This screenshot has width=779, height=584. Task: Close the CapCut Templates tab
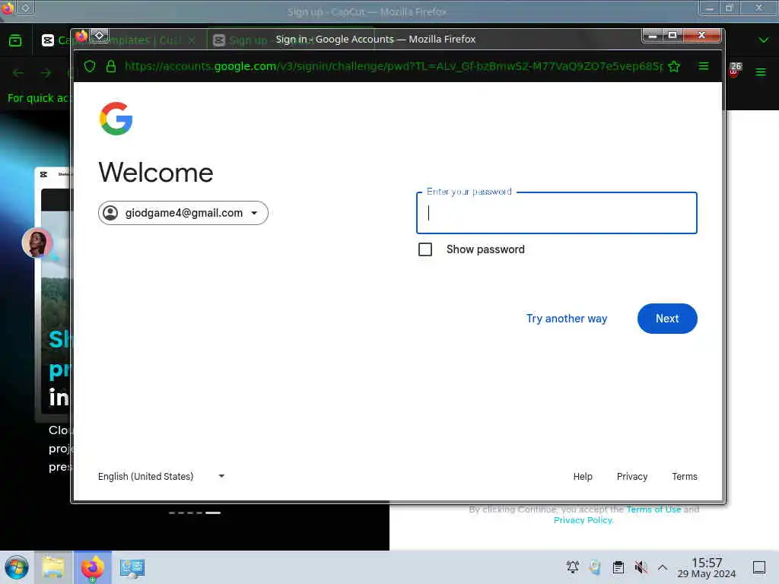tap(192, 40)
